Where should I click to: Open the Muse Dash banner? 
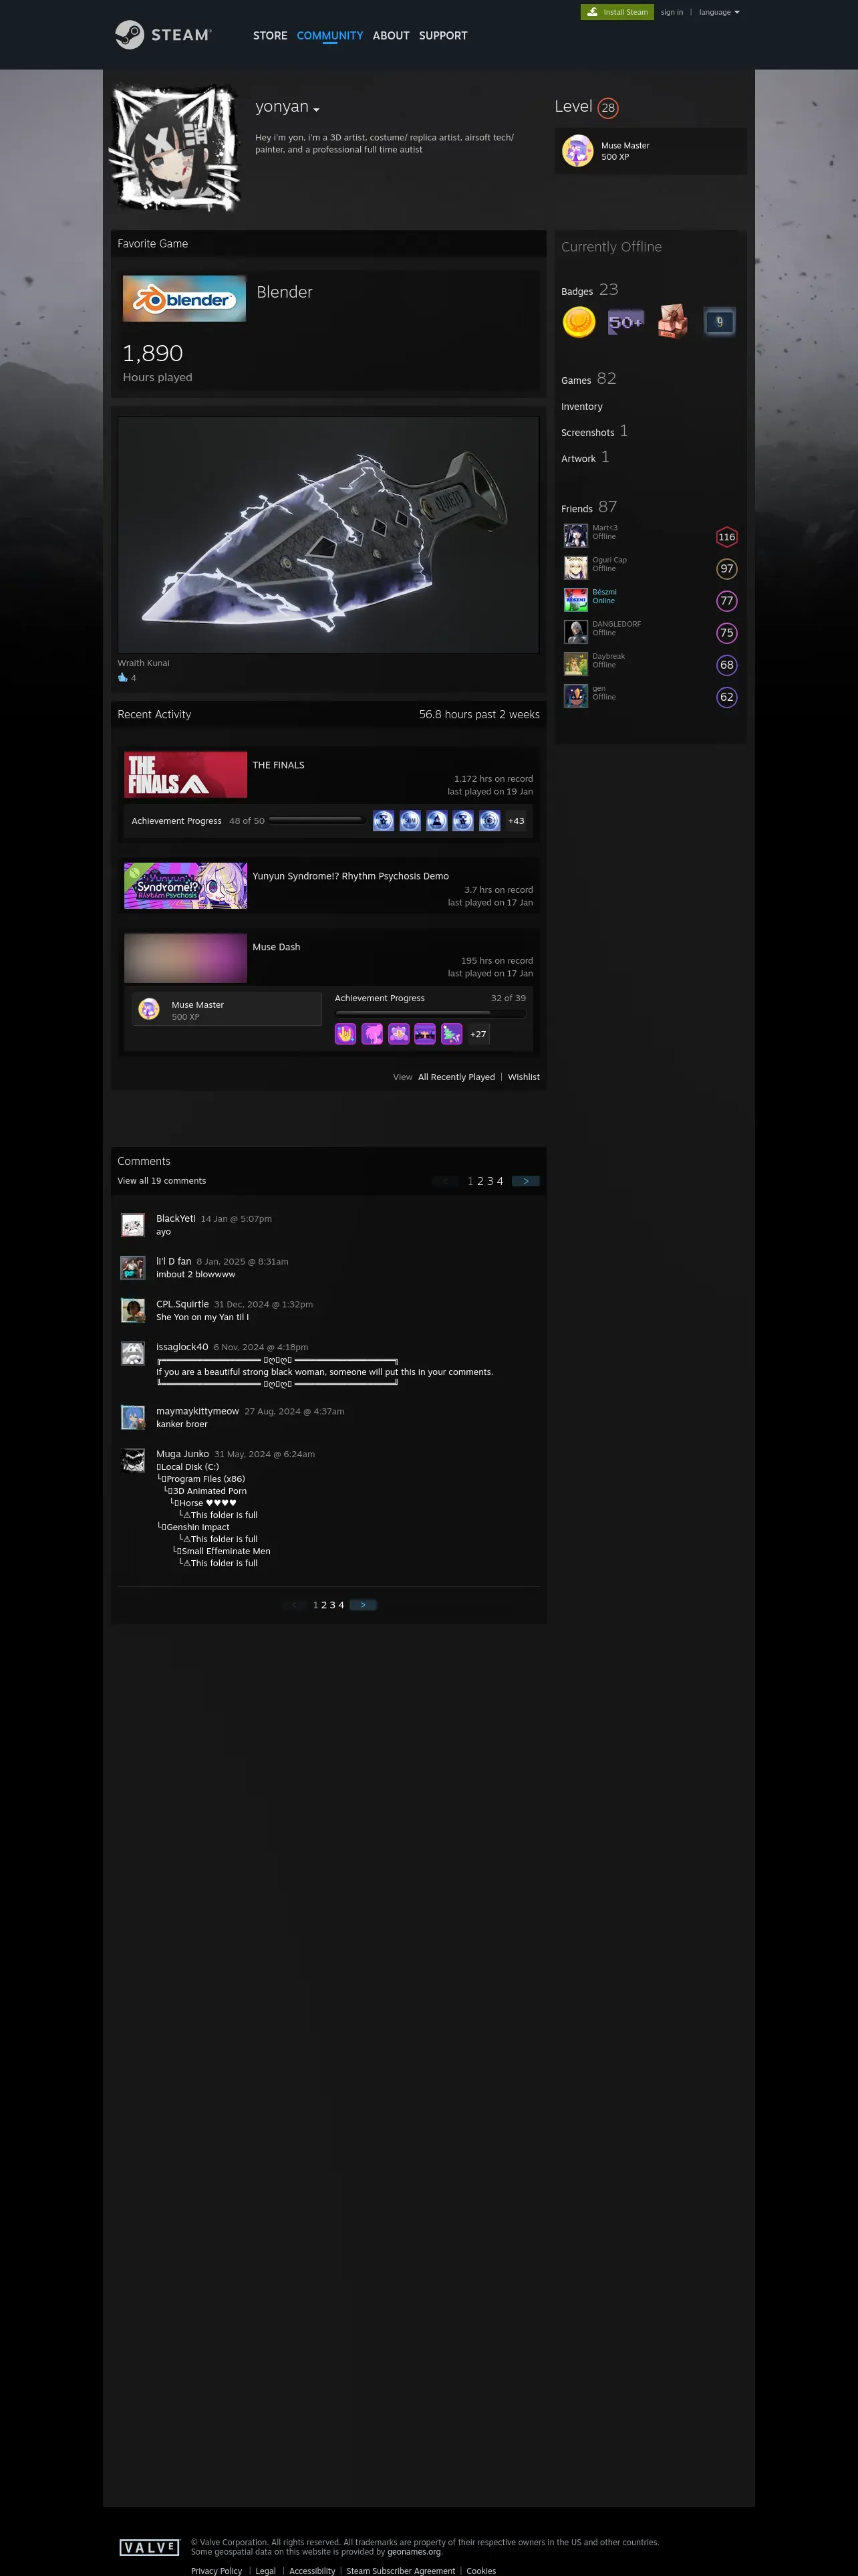(x=185, y=957)
